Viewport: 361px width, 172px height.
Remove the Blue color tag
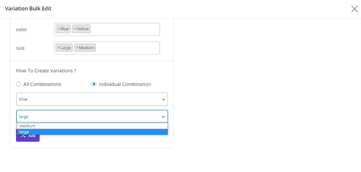(x=59, y=29)
